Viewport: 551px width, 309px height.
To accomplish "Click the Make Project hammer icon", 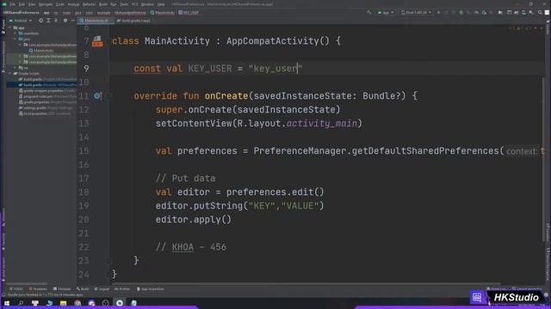I will [x=369, y=13].
